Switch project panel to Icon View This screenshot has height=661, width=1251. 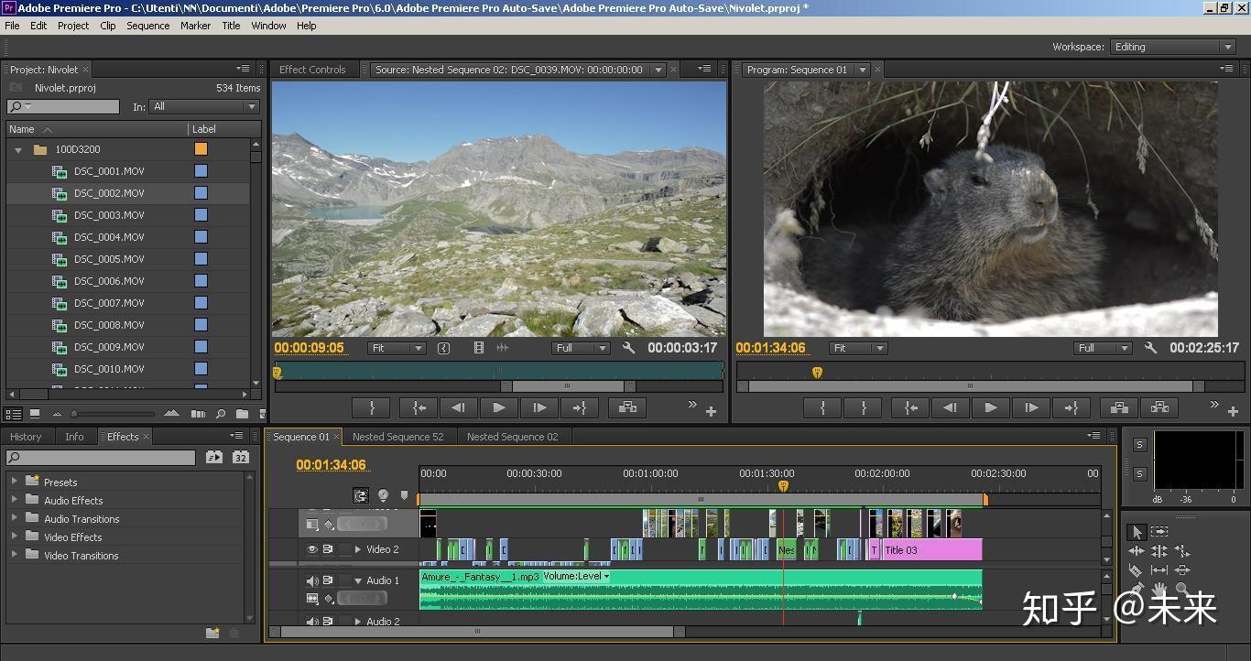(x=35, y=414)
